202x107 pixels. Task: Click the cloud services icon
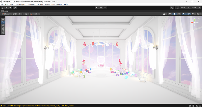coord(10,8)
